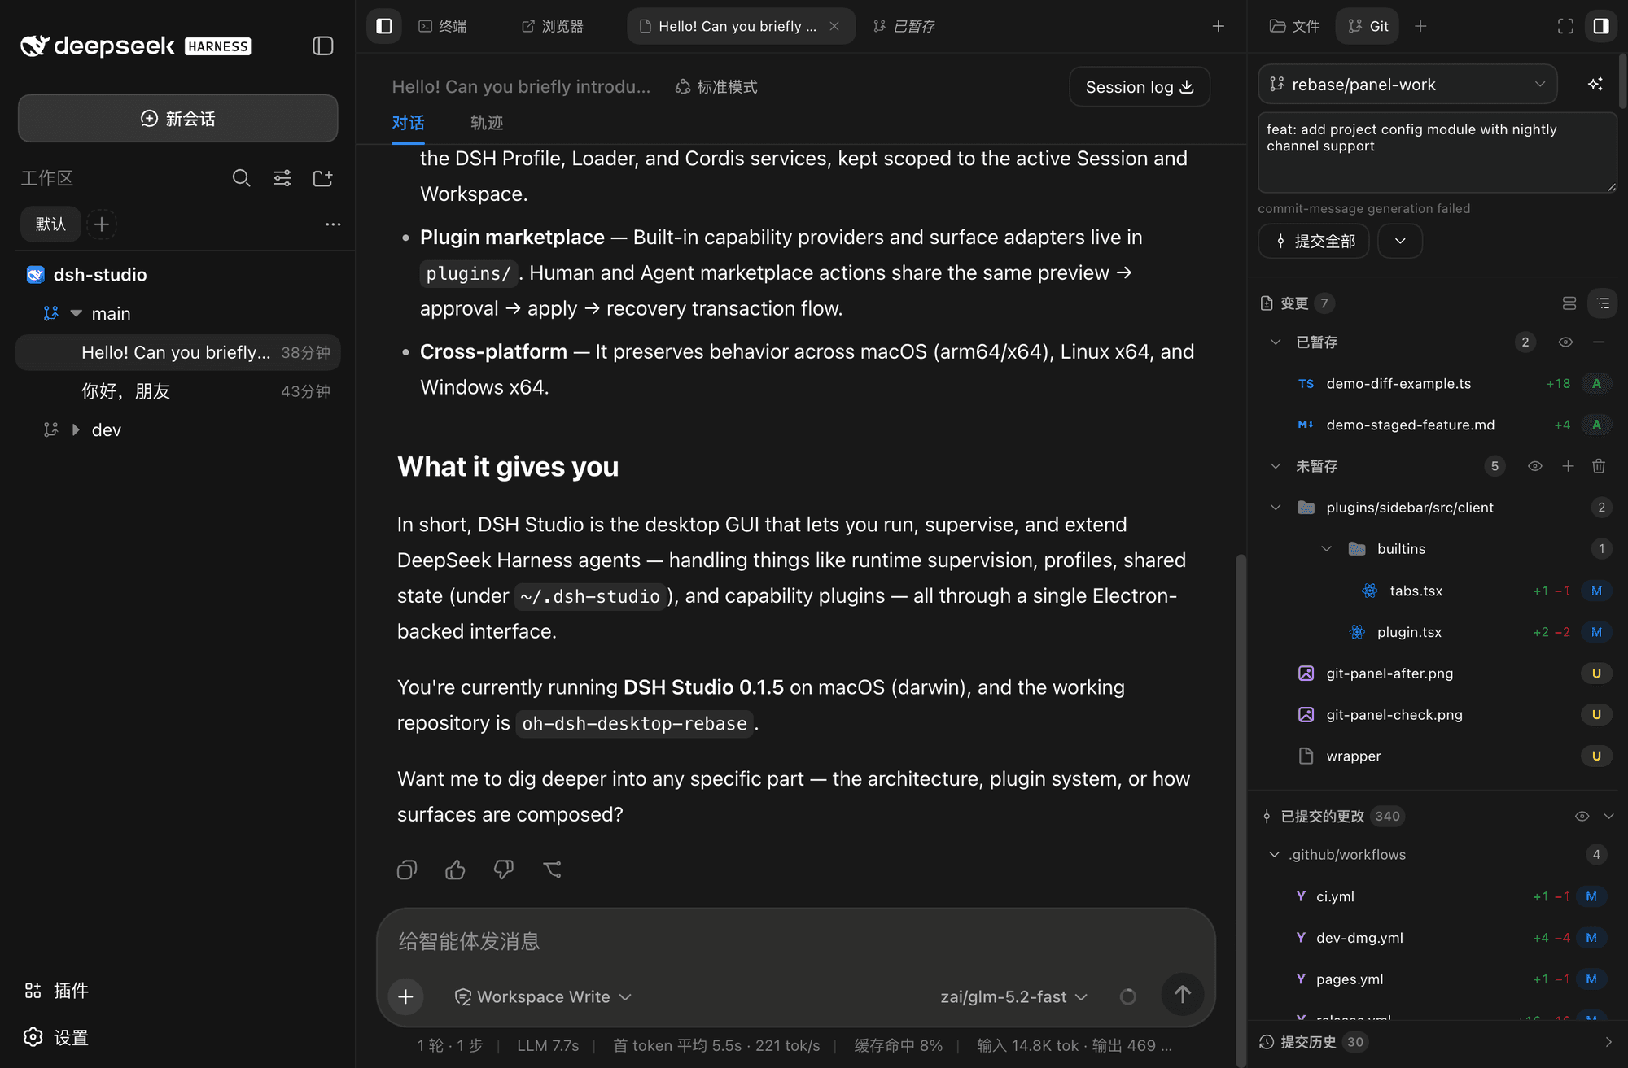The image size is (1628, 1068).
Task: Unstage all staged changes
Action: click(1599, 342)
